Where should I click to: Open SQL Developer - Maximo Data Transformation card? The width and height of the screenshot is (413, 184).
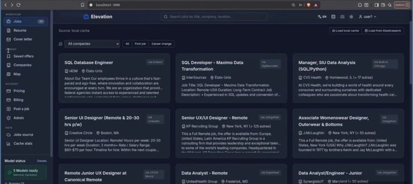coord(231,78)
